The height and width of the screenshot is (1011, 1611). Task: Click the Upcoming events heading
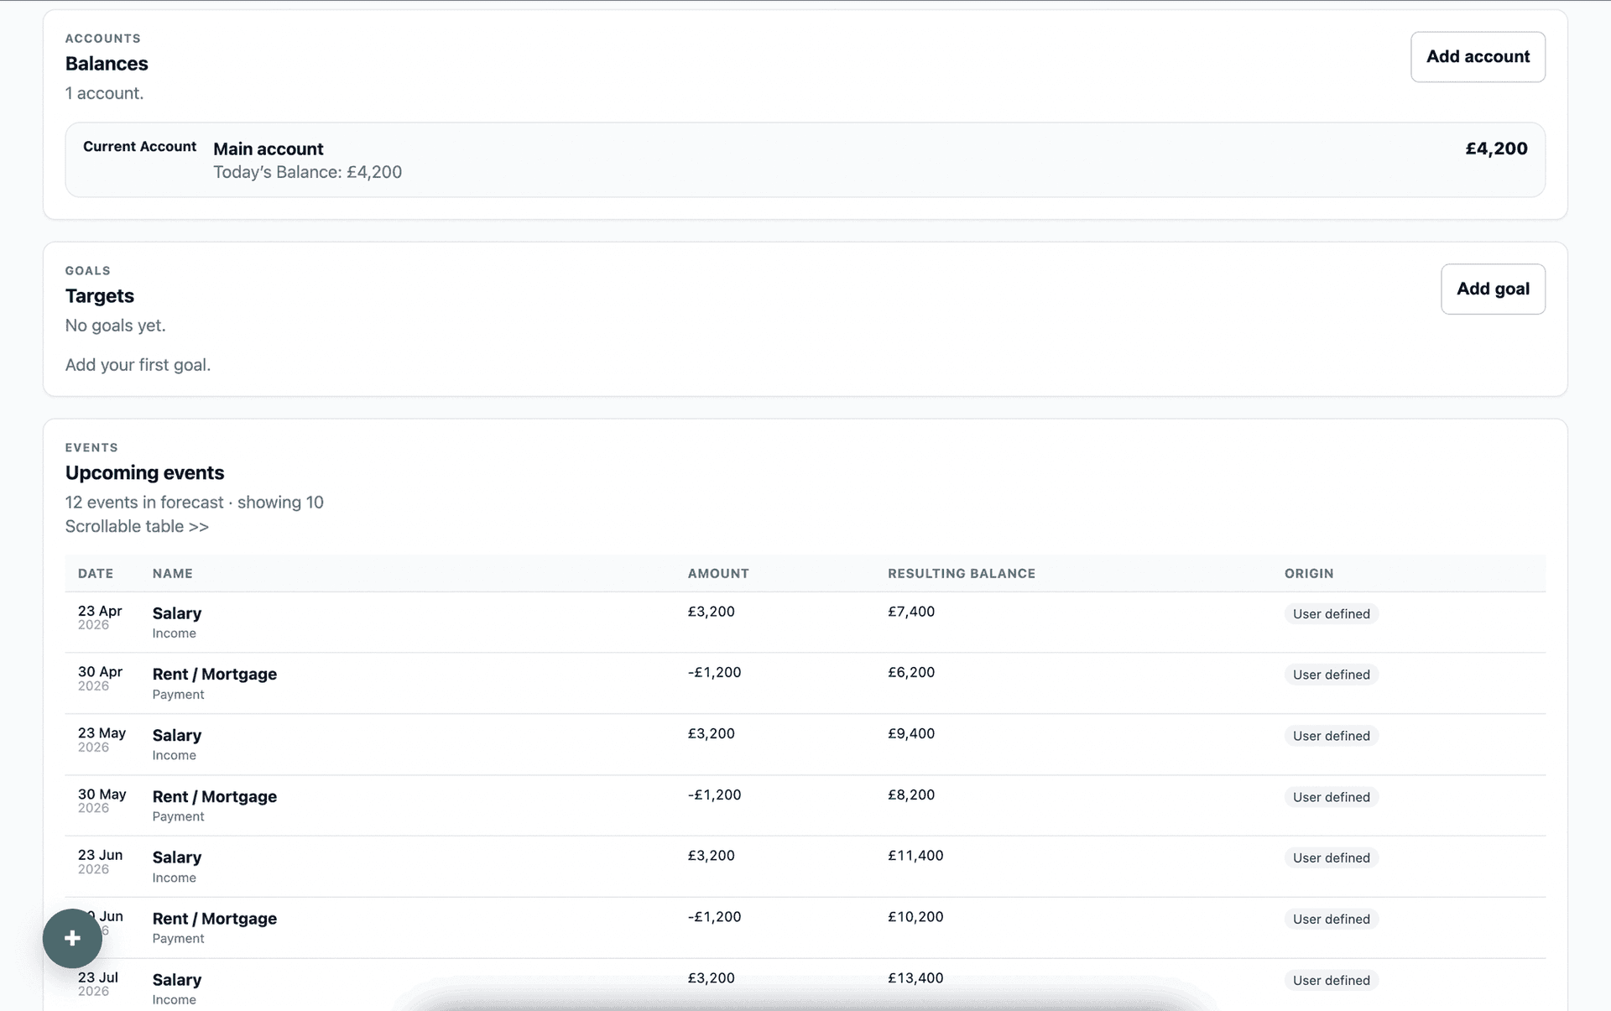[144, 473]
